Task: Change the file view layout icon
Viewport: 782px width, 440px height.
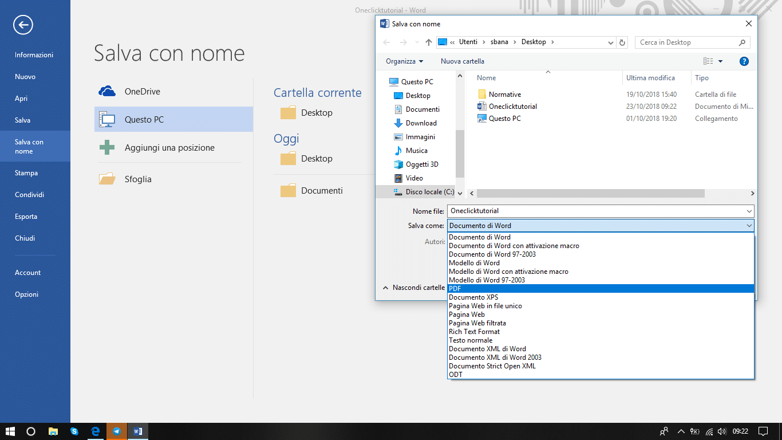Action: pyautogui.click(x=708, y=61)
